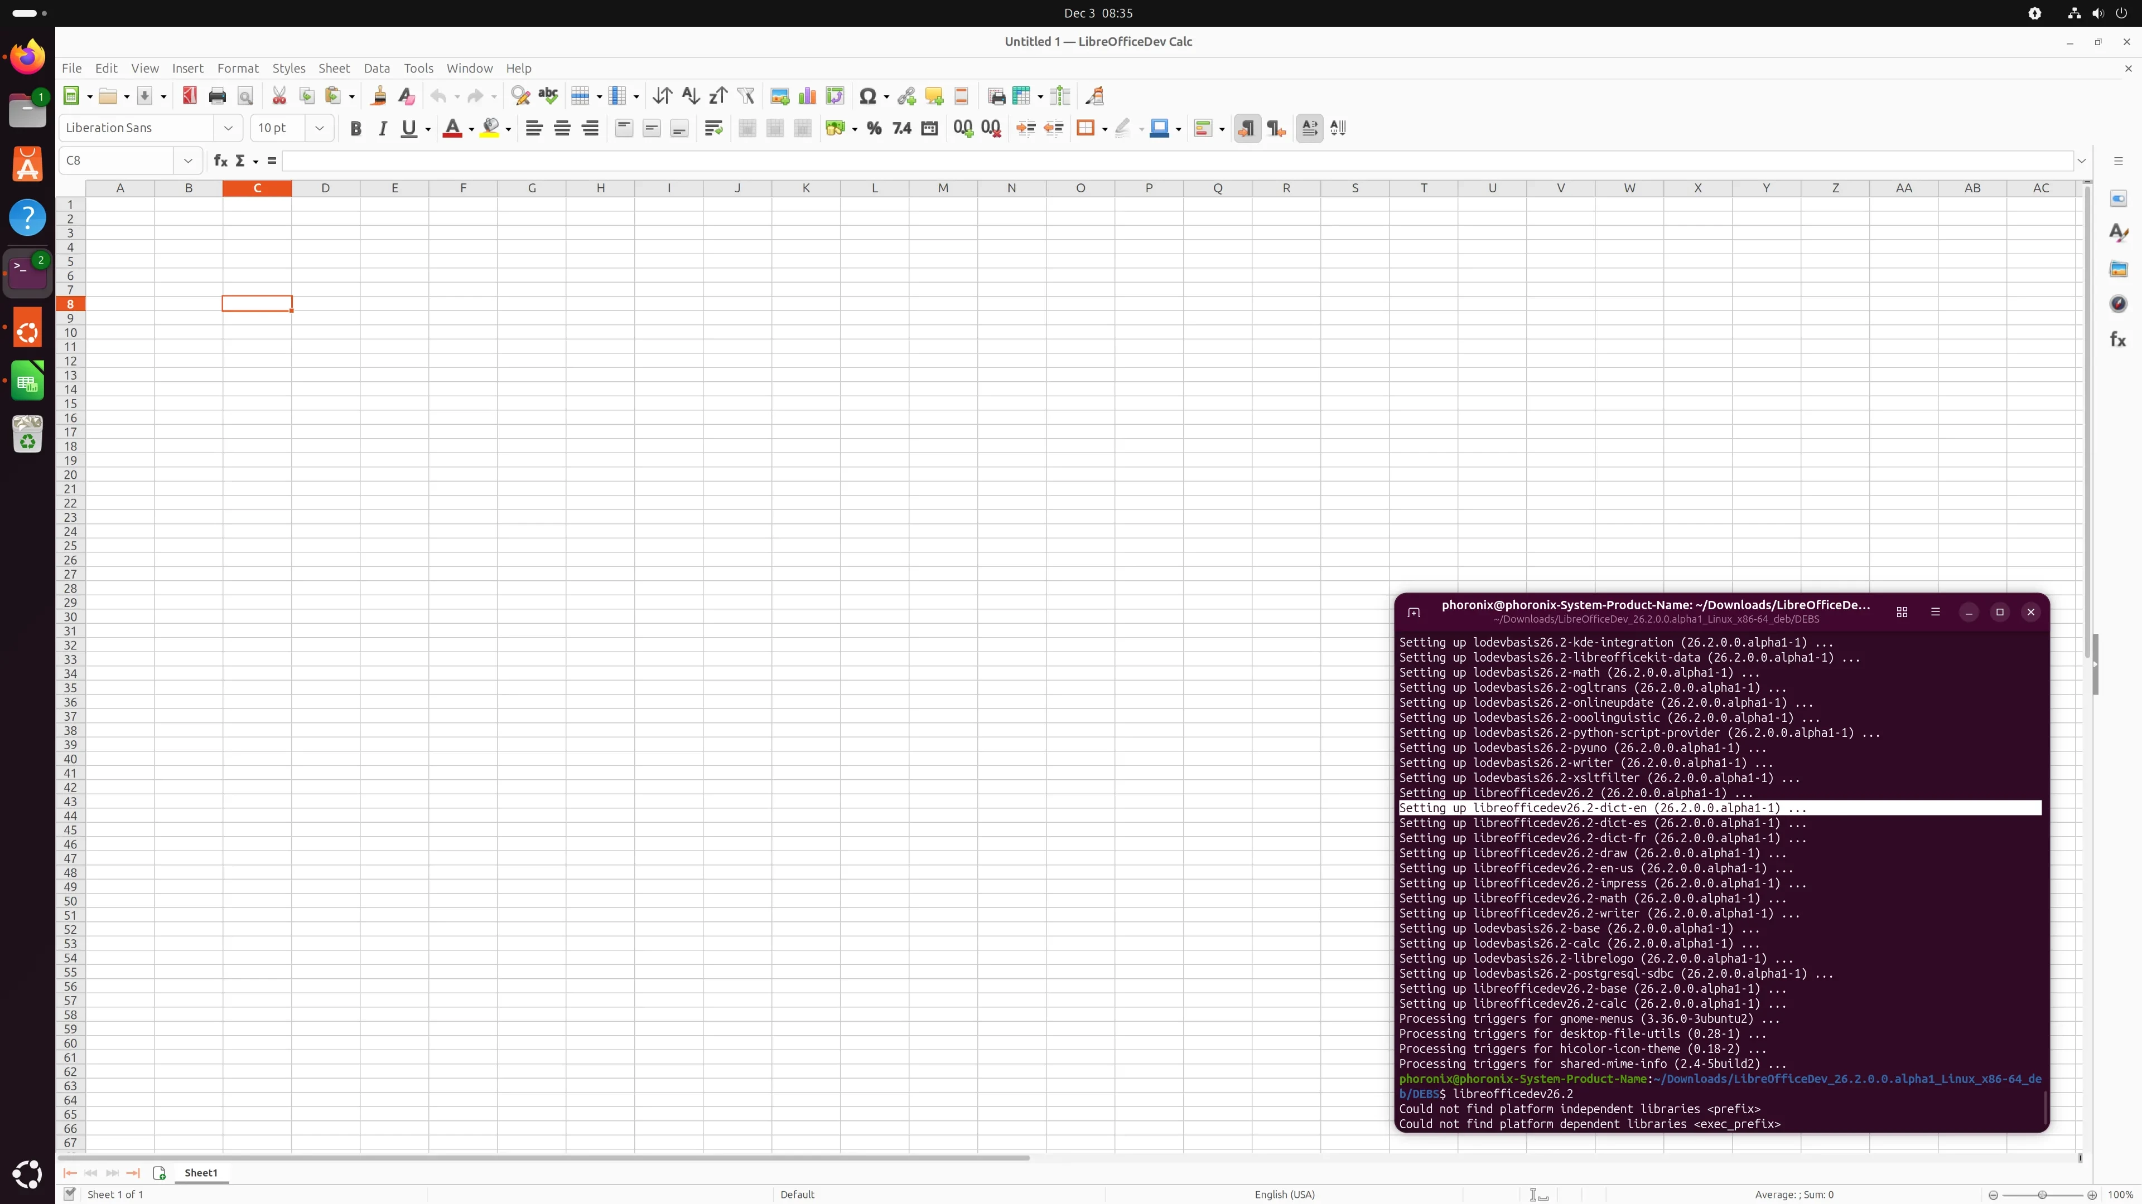Open the Sheet menu
Viewport: 2142px width, 1204px height.
click(334, 68)
